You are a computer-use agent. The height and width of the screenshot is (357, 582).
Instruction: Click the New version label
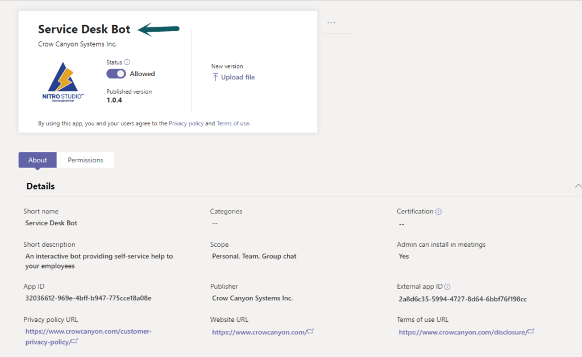click(227, 66)
